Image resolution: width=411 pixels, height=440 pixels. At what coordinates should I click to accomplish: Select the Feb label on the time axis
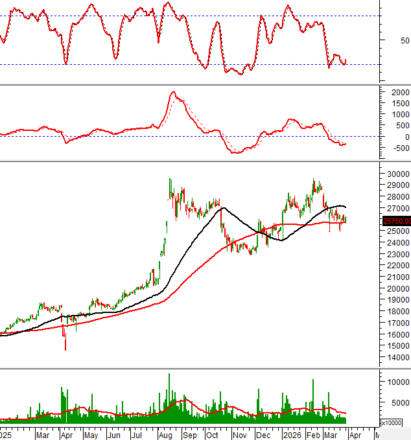(314, 434)
